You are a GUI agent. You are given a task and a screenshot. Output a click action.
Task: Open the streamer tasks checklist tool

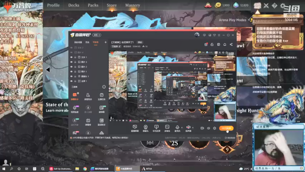[x=101, y=97]
